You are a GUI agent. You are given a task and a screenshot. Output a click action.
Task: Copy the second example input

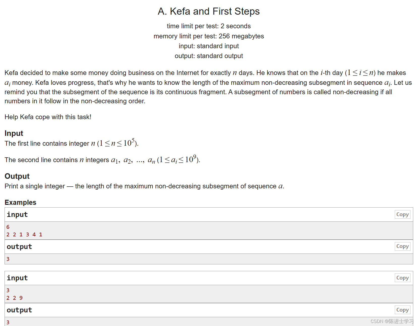pos(402,278)
